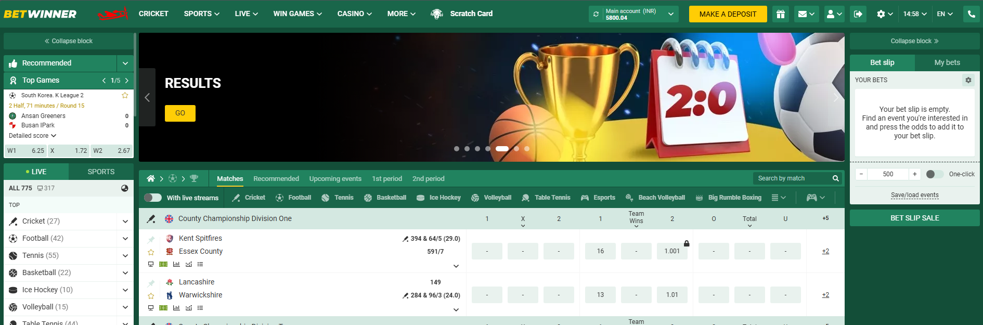Select Upcoming events tab

click(x=335, y=178)
